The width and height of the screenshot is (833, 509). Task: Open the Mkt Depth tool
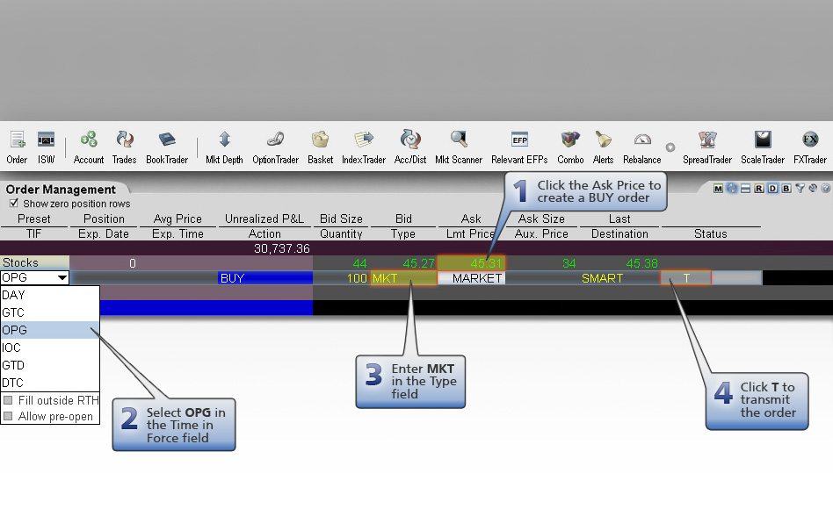point(224,147)
